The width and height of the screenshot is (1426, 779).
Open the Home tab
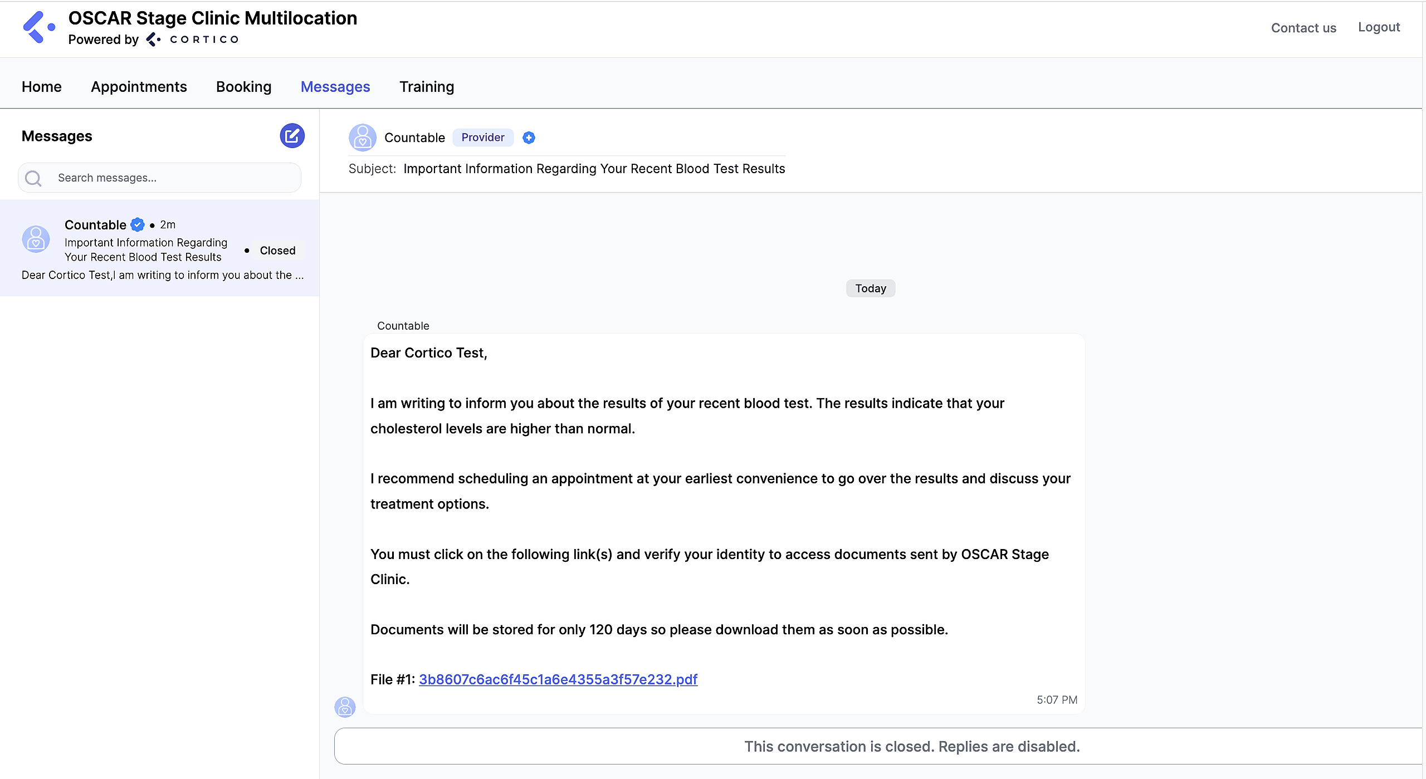coord(41,87)
